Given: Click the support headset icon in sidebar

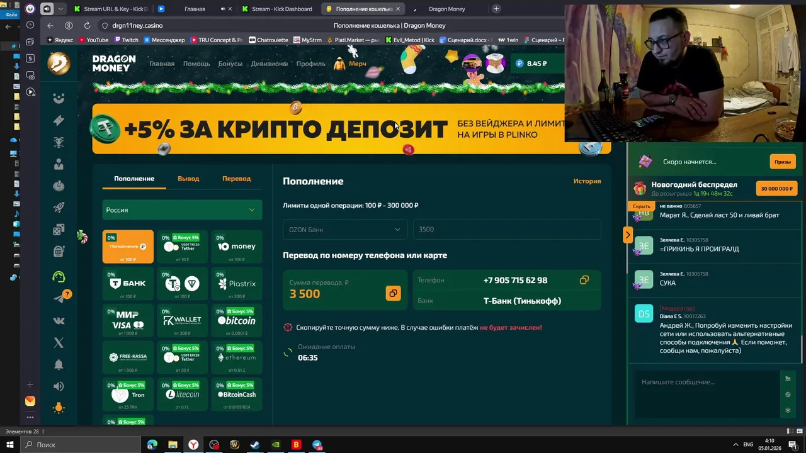Looking at the screenshot, I should pyautogui.click(x=59, y=277).
